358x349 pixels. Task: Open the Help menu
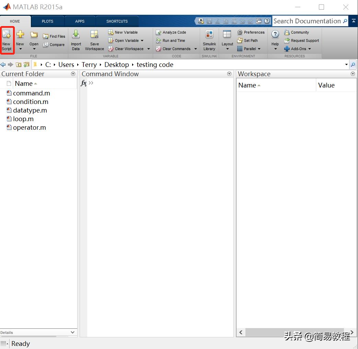(275, 40)
